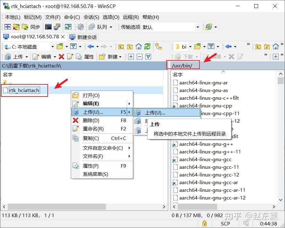Image resolution: width=285 pixels, height=228 pixels.
Task: Expand the 新建 dropdown arrow
Action: (120, 57)
